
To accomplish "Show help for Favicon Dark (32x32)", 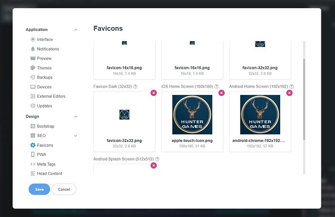I will 135,87.
